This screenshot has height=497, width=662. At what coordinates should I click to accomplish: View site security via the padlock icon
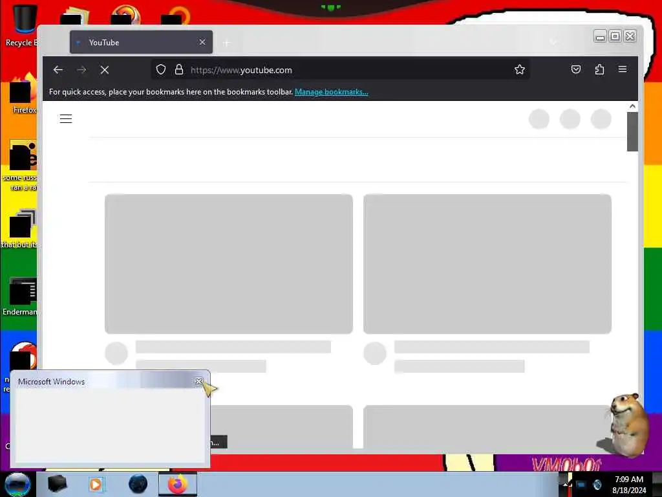pyautogui.click(x=179, y=70)
